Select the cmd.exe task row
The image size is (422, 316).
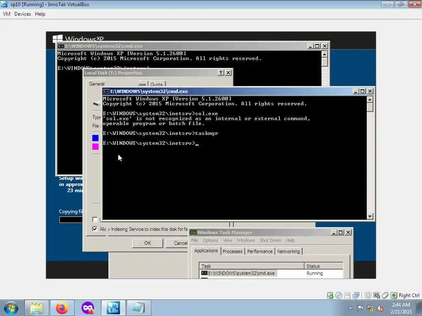point(271,273)
